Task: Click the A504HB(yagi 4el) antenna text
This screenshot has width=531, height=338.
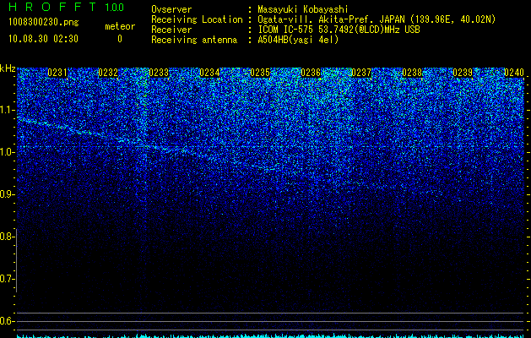Action: pos(298,40)
